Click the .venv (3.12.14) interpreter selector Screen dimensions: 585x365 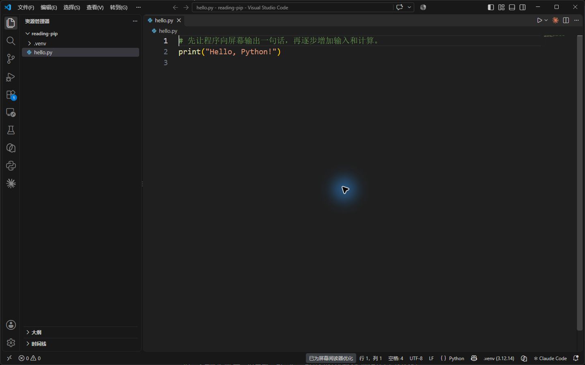point(499,358)
